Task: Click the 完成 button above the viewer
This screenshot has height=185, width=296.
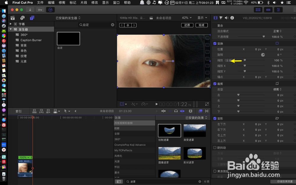Action: [202, 25]
